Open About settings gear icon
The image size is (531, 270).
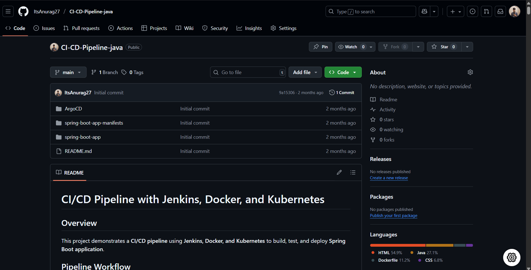tap(470, 72)
